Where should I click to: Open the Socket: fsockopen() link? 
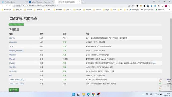(x=17, y=79)
